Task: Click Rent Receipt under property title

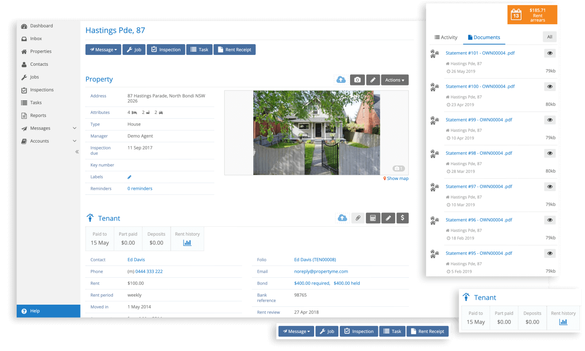Action: coord(234,49)
